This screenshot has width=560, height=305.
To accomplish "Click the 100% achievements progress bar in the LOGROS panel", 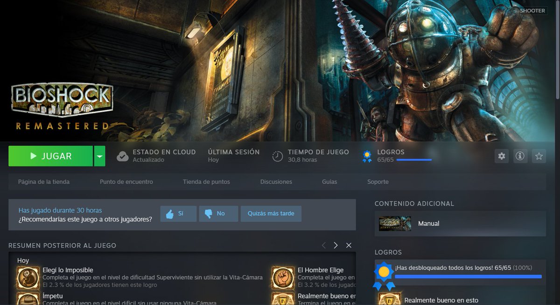I will [x=469, y=277].
